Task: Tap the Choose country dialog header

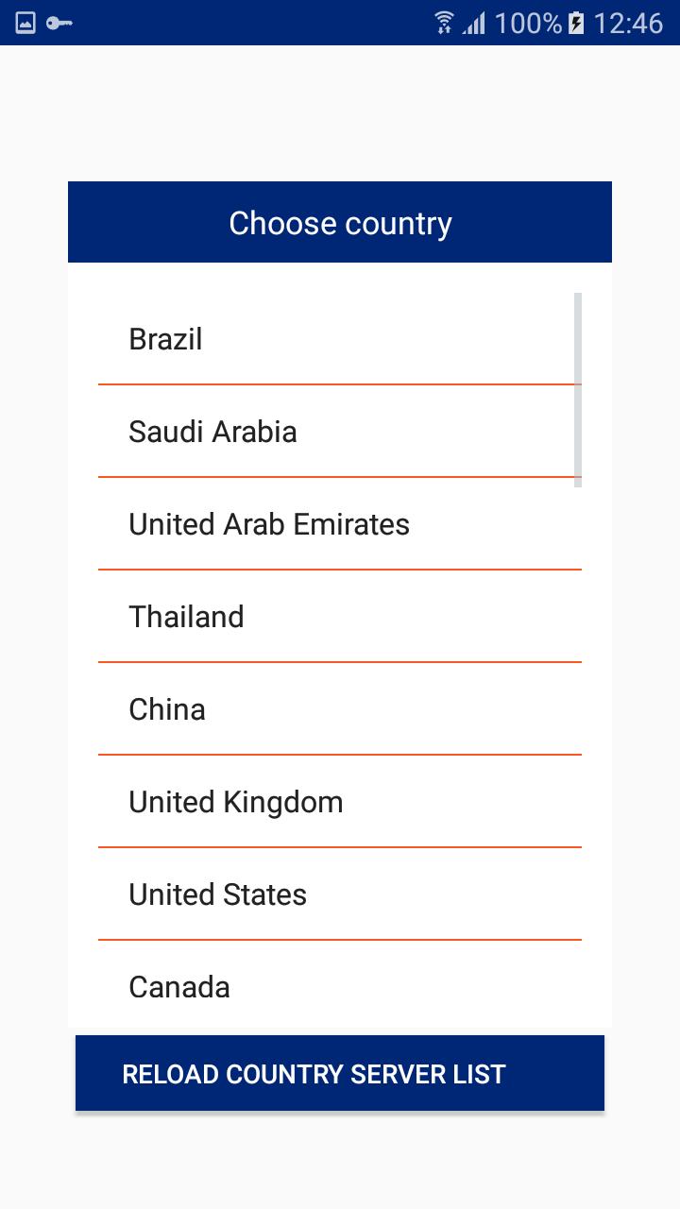Action: [x=340, y=222]
